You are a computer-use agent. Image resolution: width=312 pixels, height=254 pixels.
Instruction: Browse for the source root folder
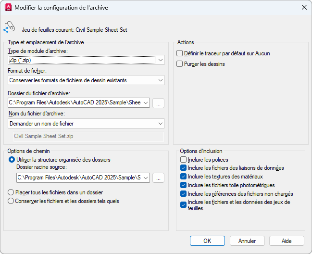(159, 178)
